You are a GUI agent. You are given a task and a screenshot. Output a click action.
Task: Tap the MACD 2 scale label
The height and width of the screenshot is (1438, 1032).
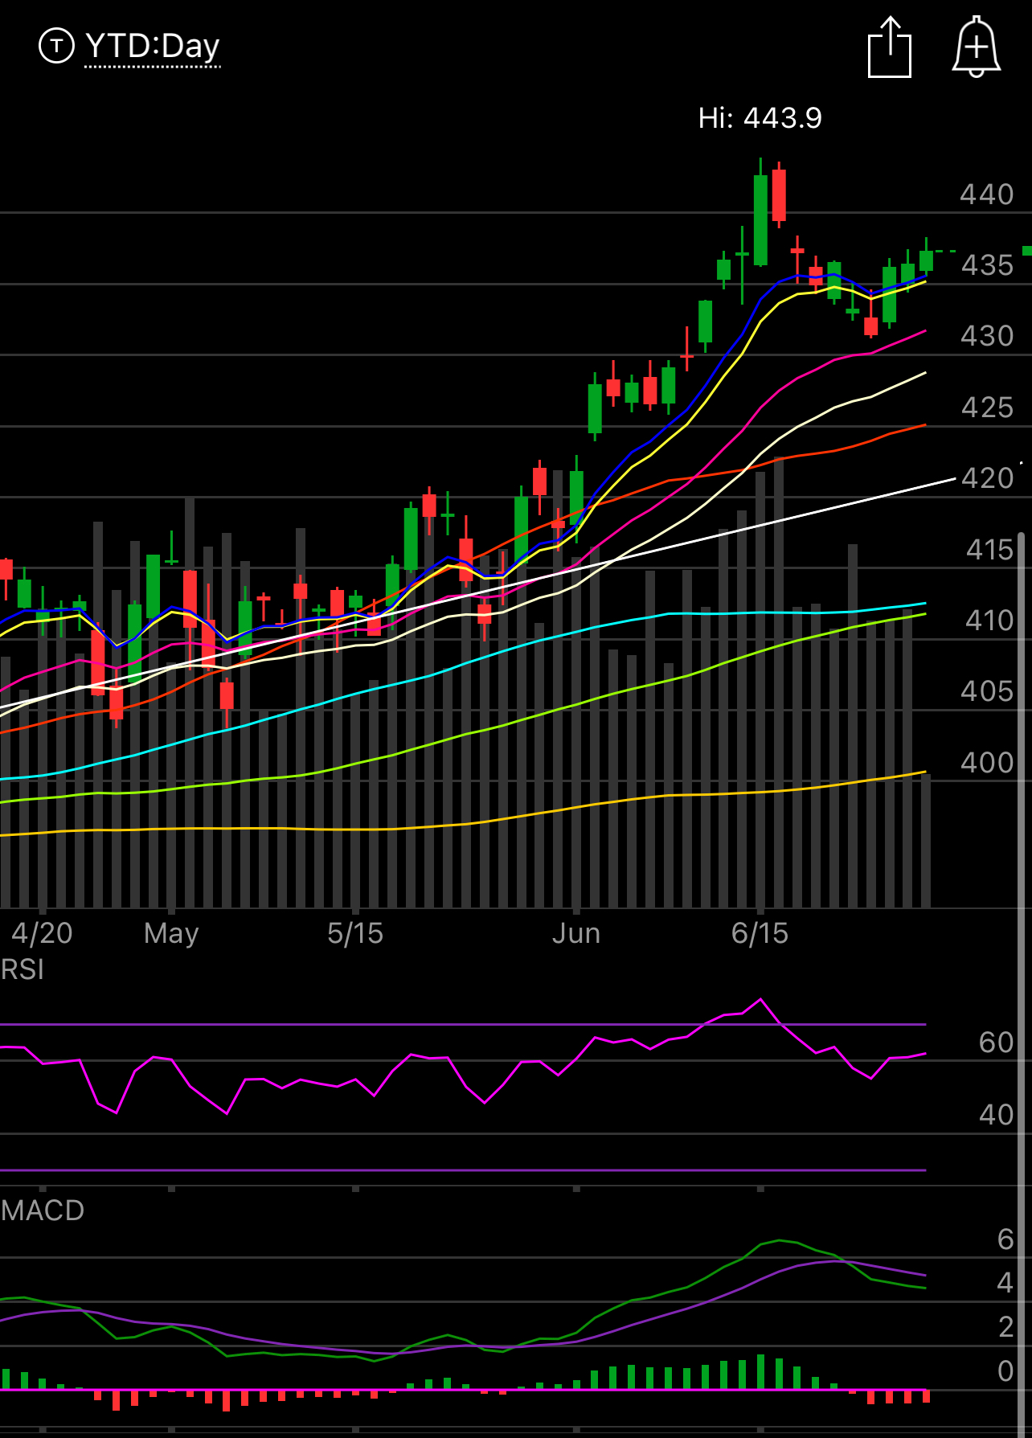(1005, 1327)
